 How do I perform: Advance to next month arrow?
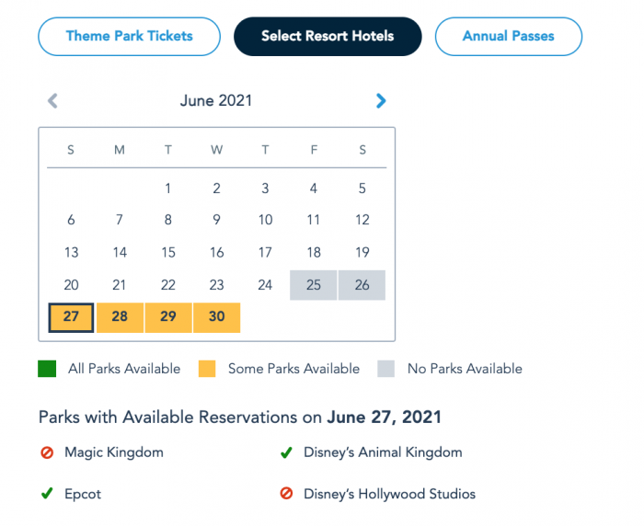tap(381, 101)
